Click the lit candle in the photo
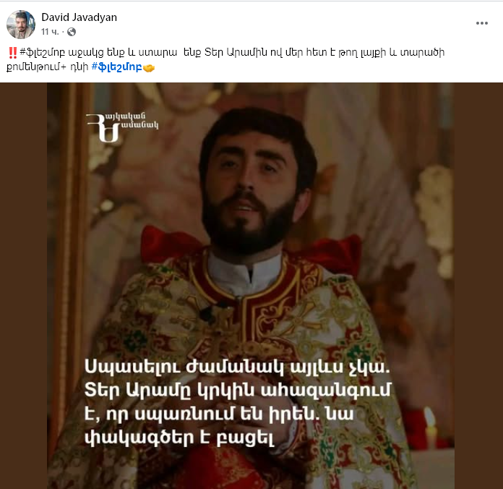Image resolution: width=503 pixels, height=489 pixels. point(430,425)
